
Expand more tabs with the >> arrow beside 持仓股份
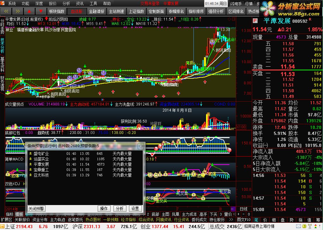(x=231, y=220)
